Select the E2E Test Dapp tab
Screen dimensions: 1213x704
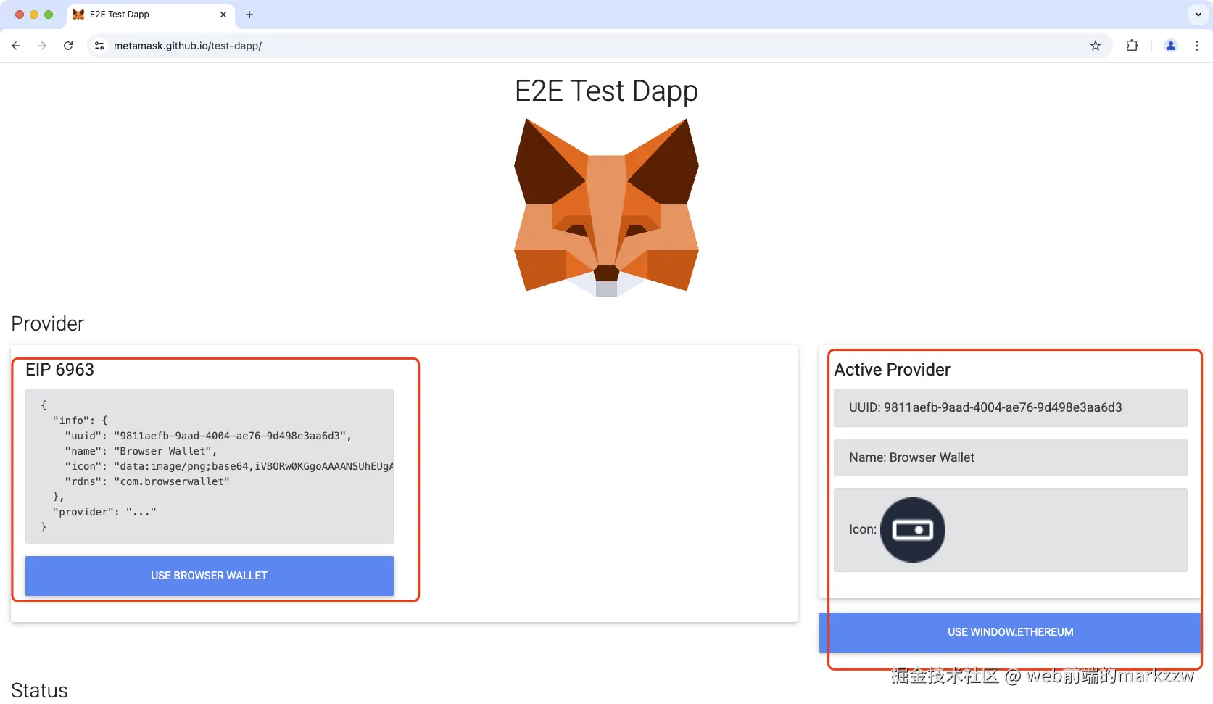pyautogui.click(x=150, y=15)
